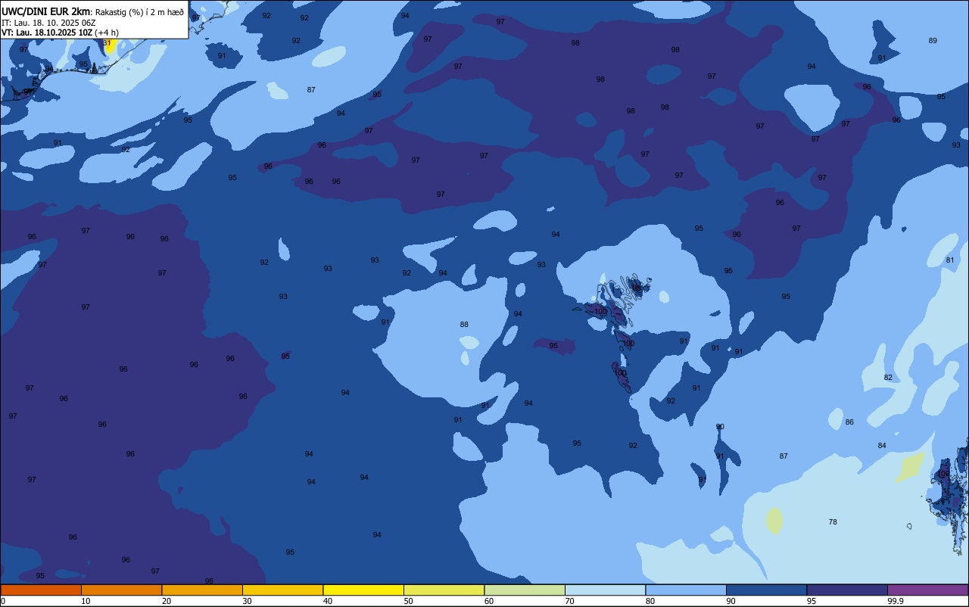This screenshot has width=969, height=607.
Task: Click the 'Rakastig (%) í 2 m hæð' label
Action: pos(139,12)
